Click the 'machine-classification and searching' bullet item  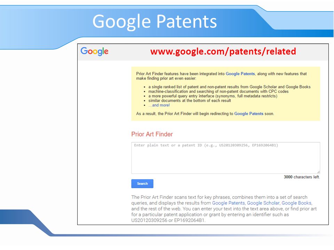[218, 91]
